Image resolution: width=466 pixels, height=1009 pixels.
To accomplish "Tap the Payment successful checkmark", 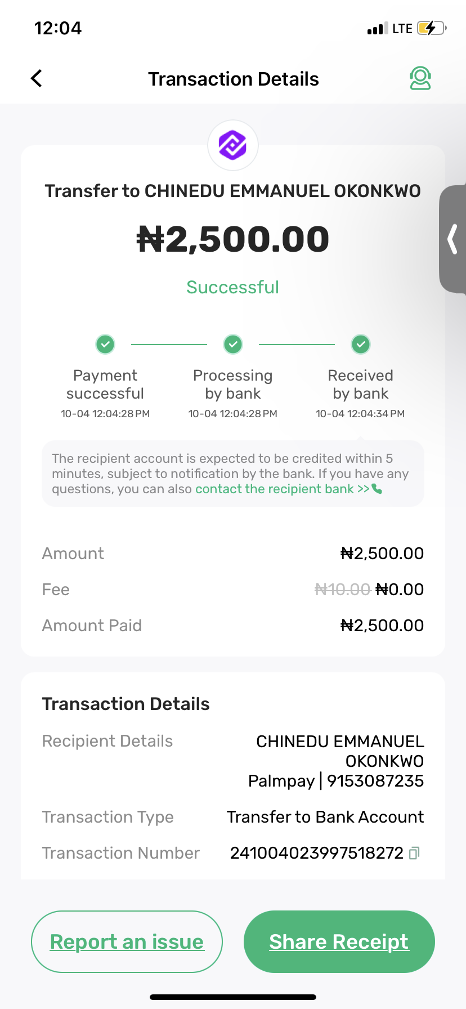I will [x=105, y=344].
